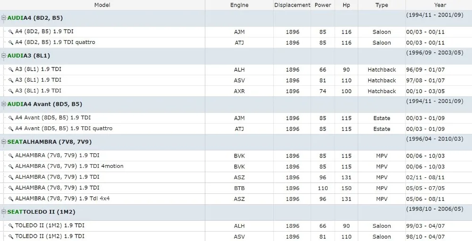Collapse the AUDI A3 (8L1) group
The height and width of the screenshot is (241, 472).
click(4, 56)
